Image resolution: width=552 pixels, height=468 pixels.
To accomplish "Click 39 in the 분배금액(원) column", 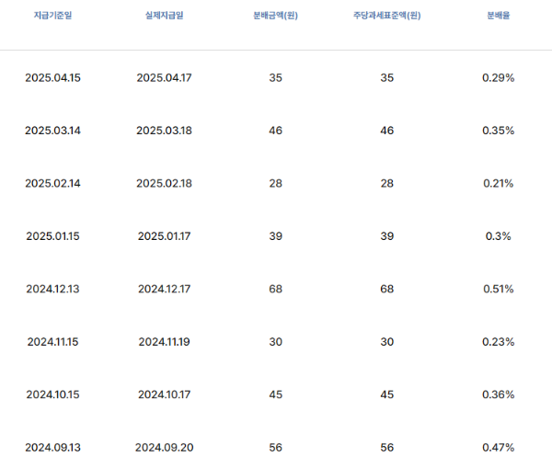I will point(276,236).
